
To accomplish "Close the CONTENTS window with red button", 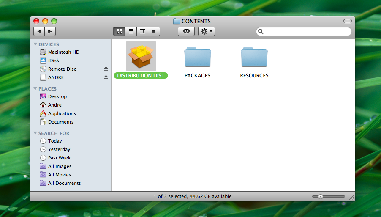I will coord(36,21).
